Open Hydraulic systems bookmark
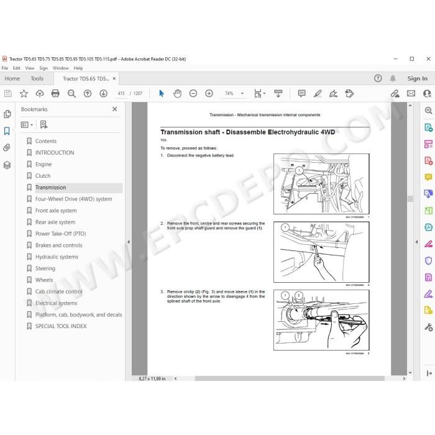This screenshot has width=435, height=435. click(57, 257)
